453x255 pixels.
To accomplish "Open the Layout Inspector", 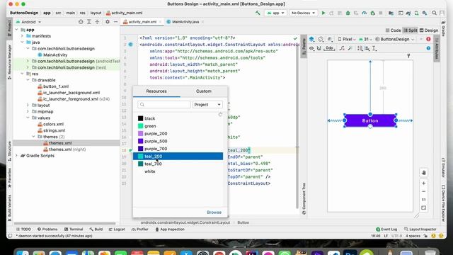I will coord(420,229).
